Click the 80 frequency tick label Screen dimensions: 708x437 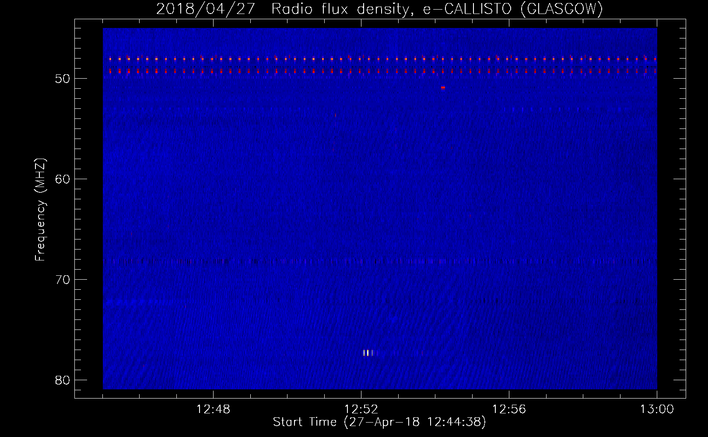(63, 380)
